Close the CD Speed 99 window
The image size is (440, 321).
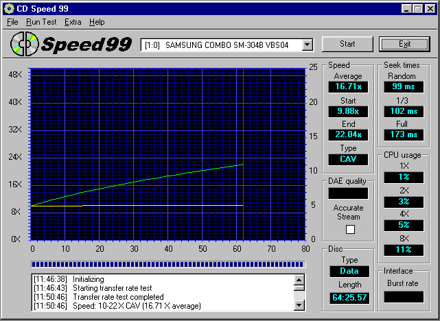click(430, 8)
